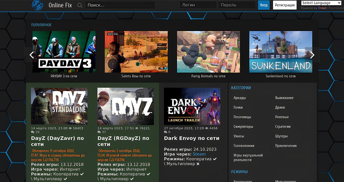Click the РЕЖИМЫ sidebar heading
Image resolution: width=344 pixels, height=182 pixels.
(x=239, y=172)
